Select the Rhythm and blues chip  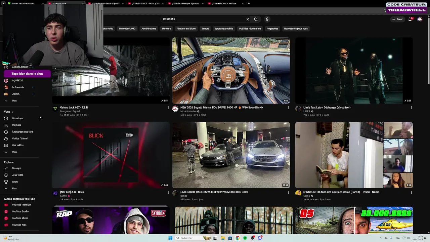coord(186,29)
